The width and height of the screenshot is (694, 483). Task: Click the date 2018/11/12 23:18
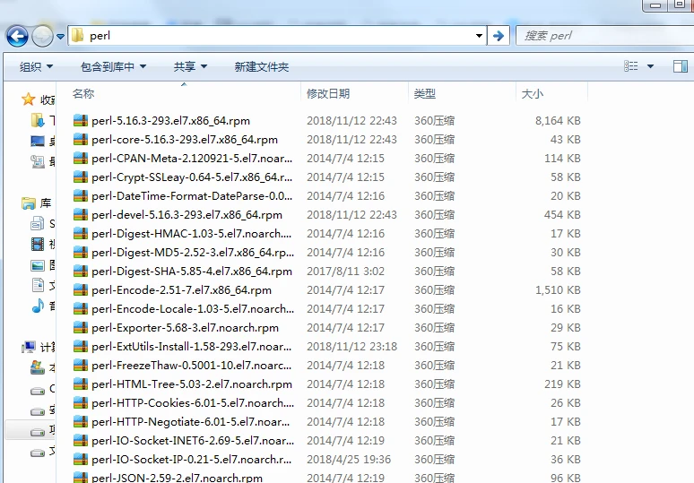351,346
